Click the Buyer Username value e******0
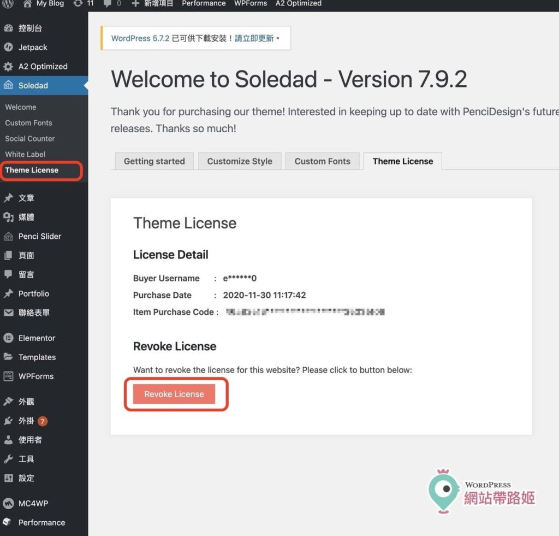Image resolution: width=559 pixels, height=536 pixels. (x=240, y=278)
